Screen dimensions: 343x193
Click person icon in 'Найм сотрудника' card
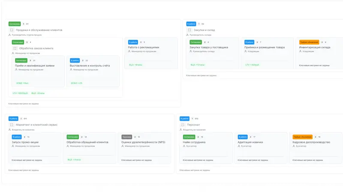coord(184,146)
